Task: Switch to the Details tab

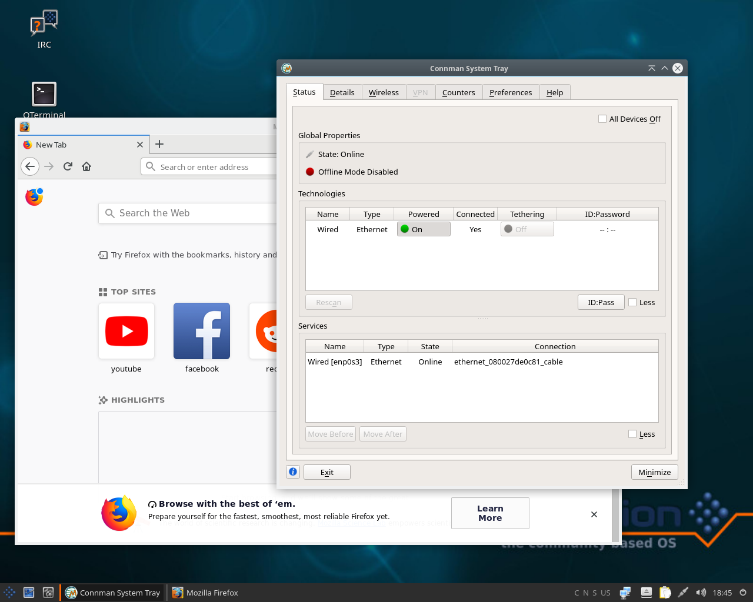Action: [x=342, y=92]
